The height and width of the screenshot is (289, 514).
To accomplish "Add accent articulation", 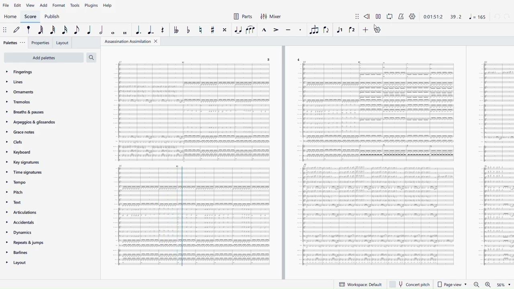I will pyautogui.click(x=276, y=30).
